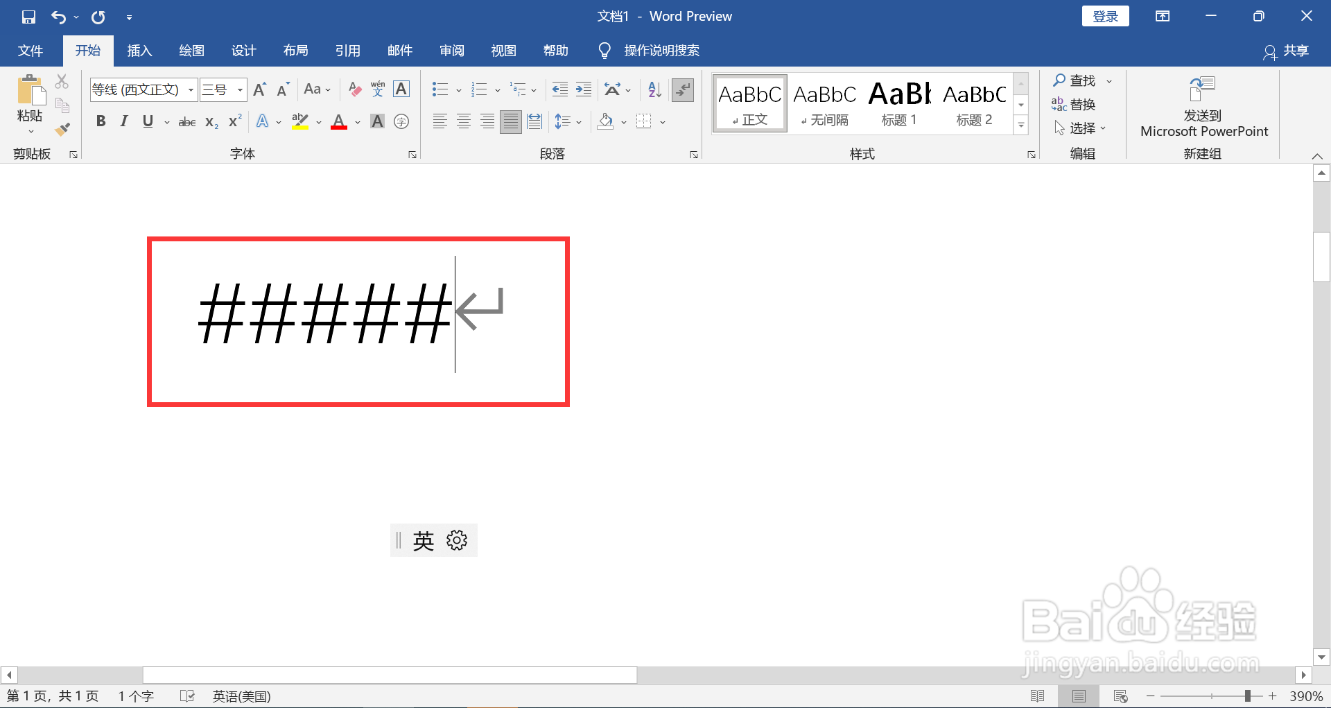The height and width of the screenshot is (708, 1331).
Task: Apply the 标题 1 (Heading 1) style
Action: pyautogui.click(x=899, y=104)
